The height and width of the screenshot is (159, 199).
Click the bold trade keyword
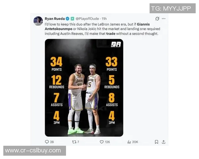tap(111, 33)
